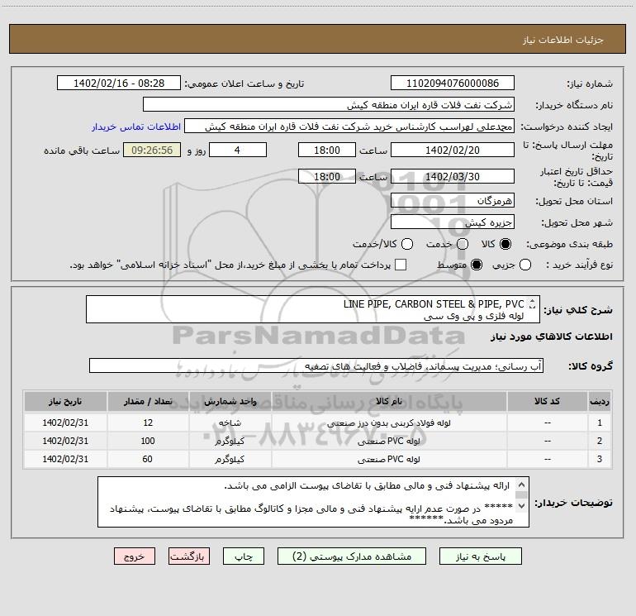This screenshot has width=636, height=616.
Task: Click buyer notes text area
Action: coord(313,502)
